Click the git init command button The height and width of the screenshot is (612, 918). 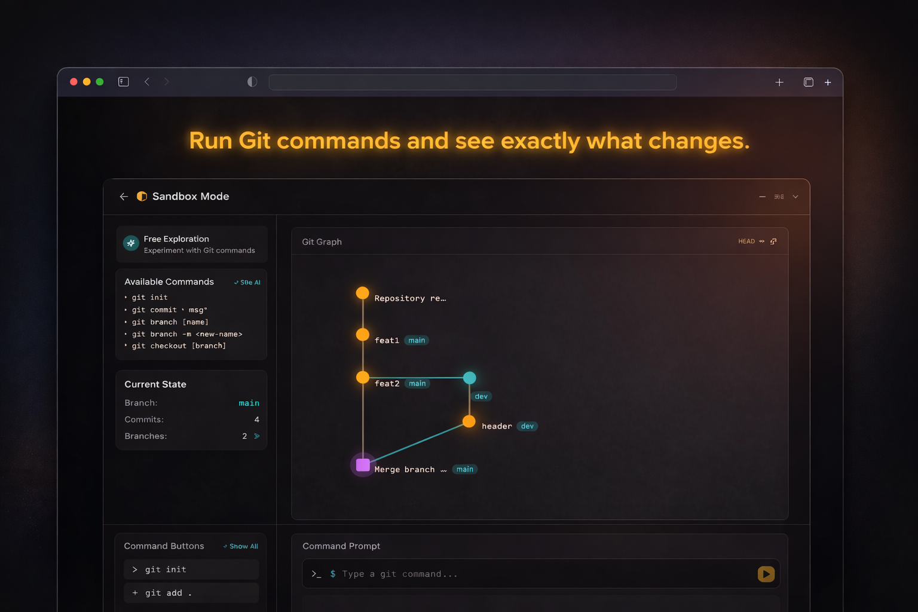pos(191,570)
